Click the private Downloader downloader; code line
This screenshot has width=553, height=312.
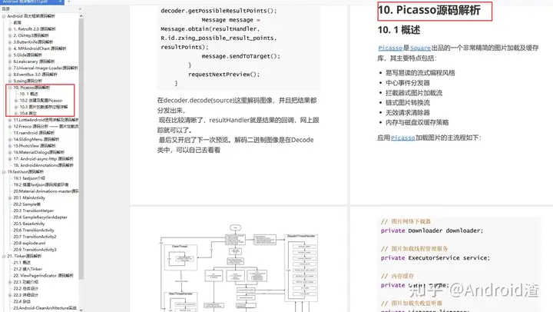click(432, 231)
